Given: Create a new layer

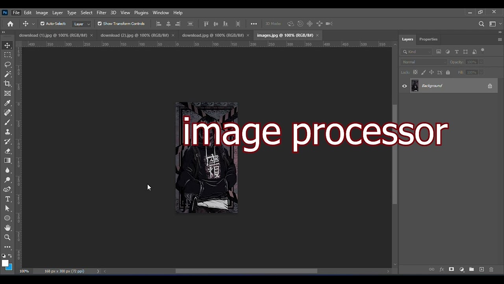Looking at the screenshot, I should coord(481,269).
